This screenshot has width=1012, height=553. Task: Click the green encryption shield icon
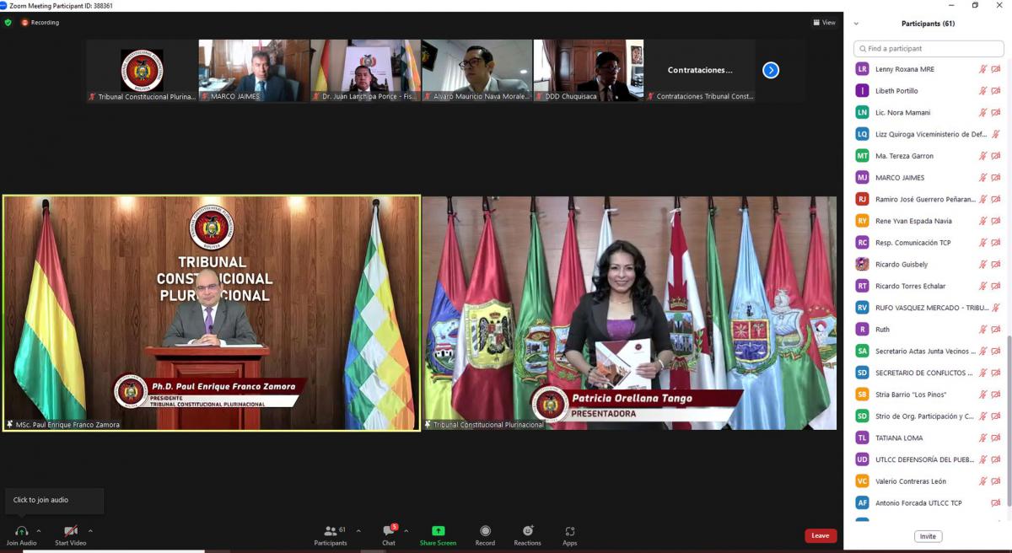click(x=8, y=23)
